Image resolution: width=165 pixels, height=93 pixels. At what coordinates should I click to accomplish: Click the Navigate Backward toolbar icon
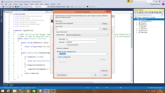point(3,7)
